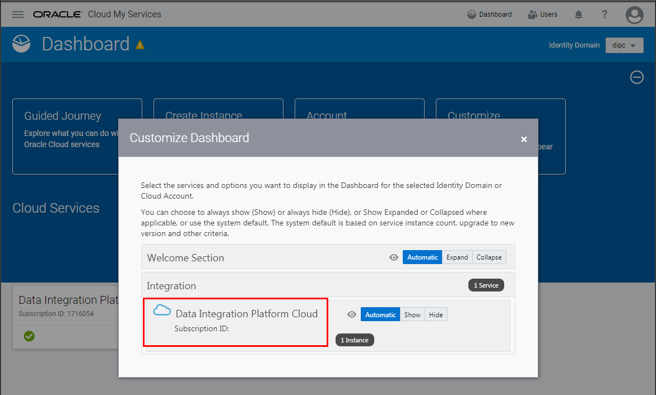Viewport: 656px width, 395px height.
Task: Click the 1 Instance badge
Action: [x=354, y=340]
